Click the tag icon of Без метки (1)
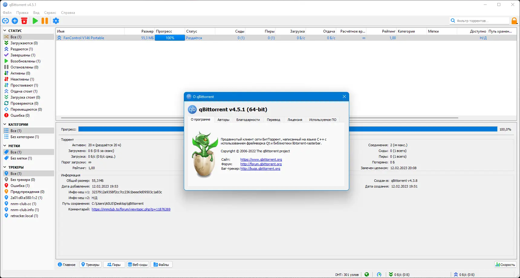The width and height of the screenshot is (520, 278). 6,158
